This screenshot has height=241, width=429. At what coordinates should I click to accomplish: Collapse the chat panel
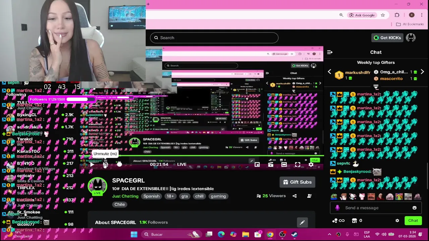pyautogui.click(x=330, y=52)
